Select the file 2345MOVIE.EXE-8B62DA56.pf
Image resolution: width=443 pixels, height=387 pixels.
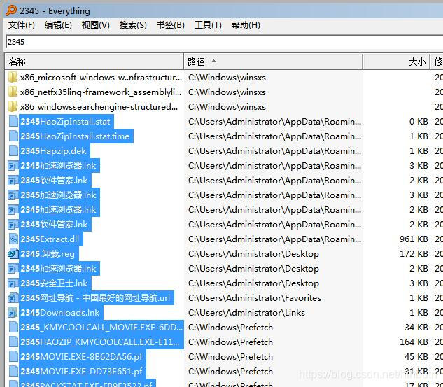(81, 356)
